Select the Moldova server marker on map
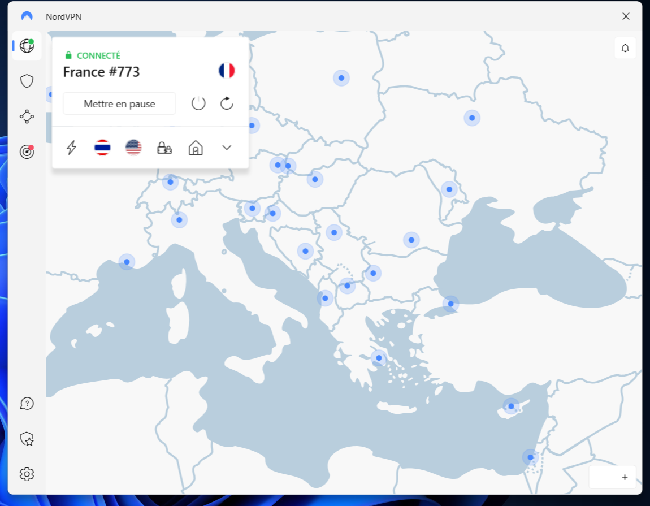The image size is (650, 506). point(449,189)
